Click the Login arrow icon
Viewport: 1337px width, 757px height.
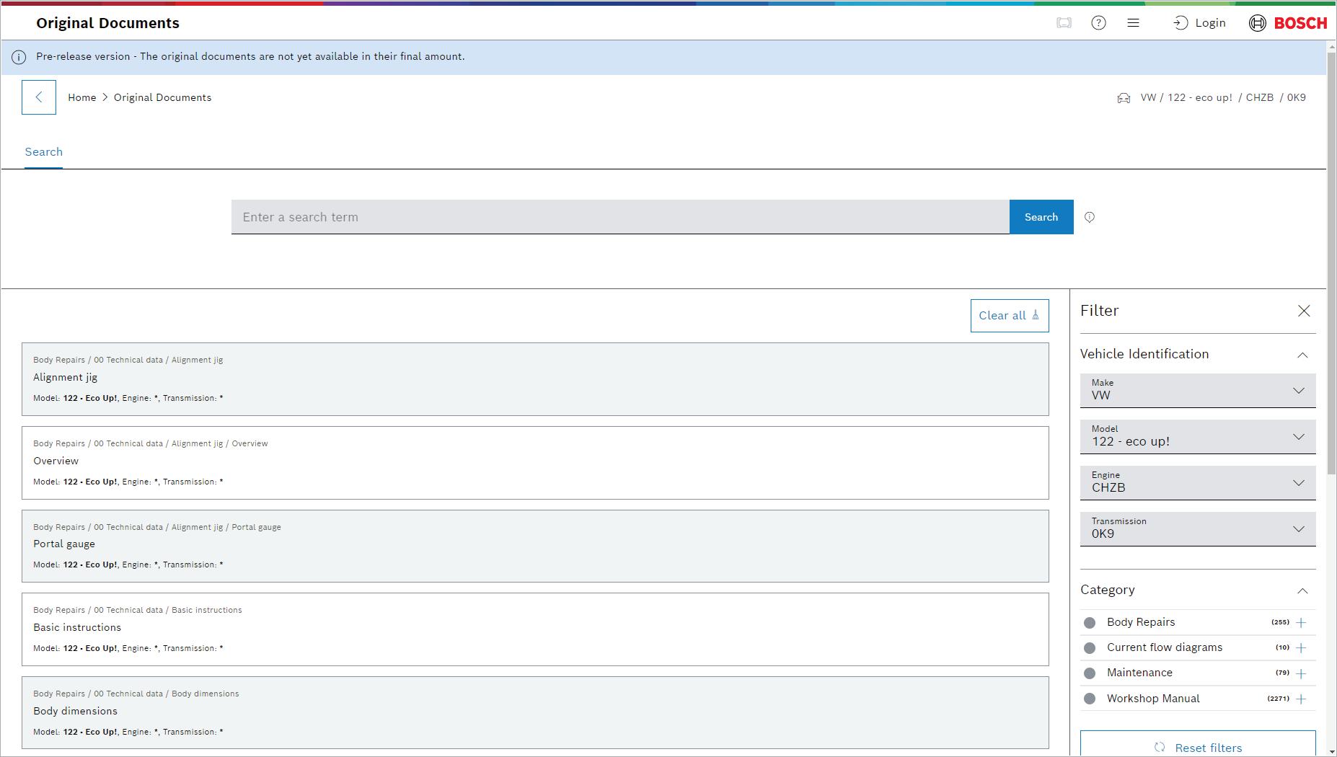point(1180,23)
